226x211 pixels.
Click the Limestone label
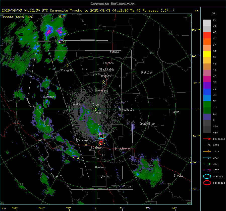tap(47, 97)
